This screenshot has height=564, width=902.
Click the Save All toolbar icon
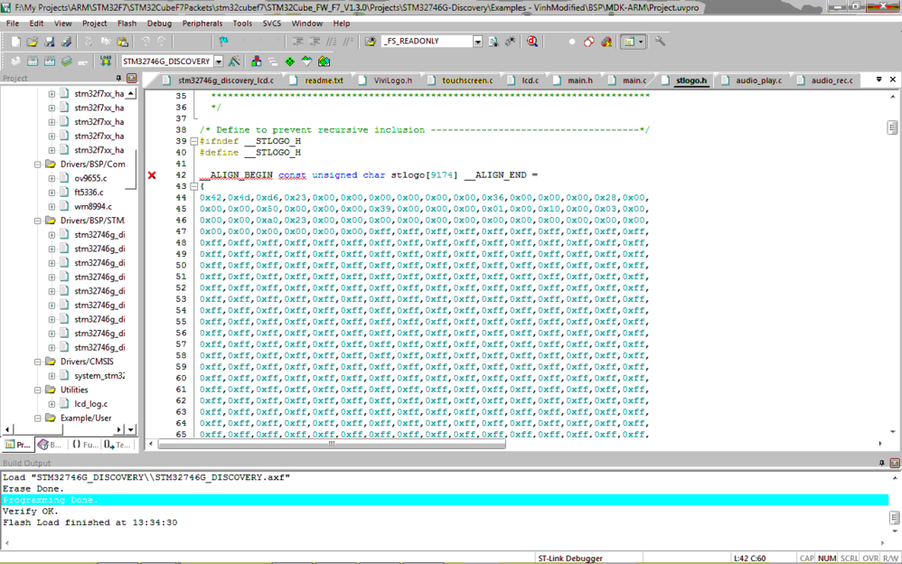pos(66,42)
